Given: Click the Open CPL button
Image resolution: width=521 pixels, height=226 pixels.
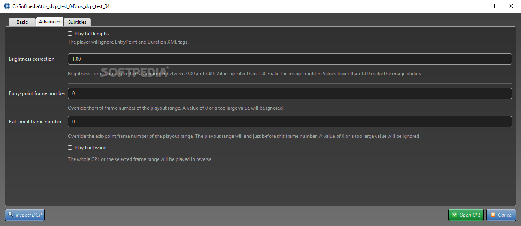Looking at the screenshot, I should (x=466, y=215).
